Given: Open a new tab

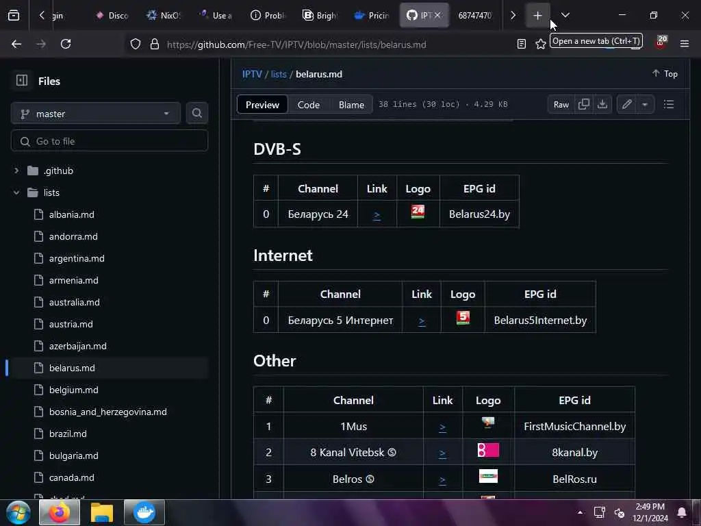Looking at the screenshot, I should pos(537,15).
